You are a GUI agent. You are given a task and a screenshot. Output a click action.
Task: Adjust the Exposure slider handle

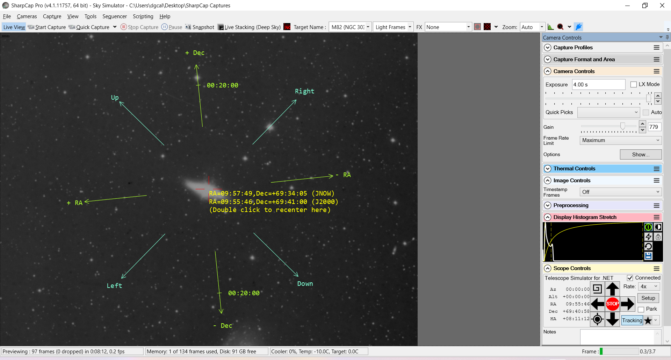(x=649, y=98)
